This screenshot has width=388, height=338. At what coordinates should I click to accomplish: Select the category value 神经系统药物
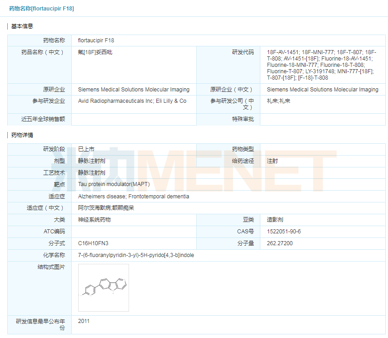tap(95, 220)
